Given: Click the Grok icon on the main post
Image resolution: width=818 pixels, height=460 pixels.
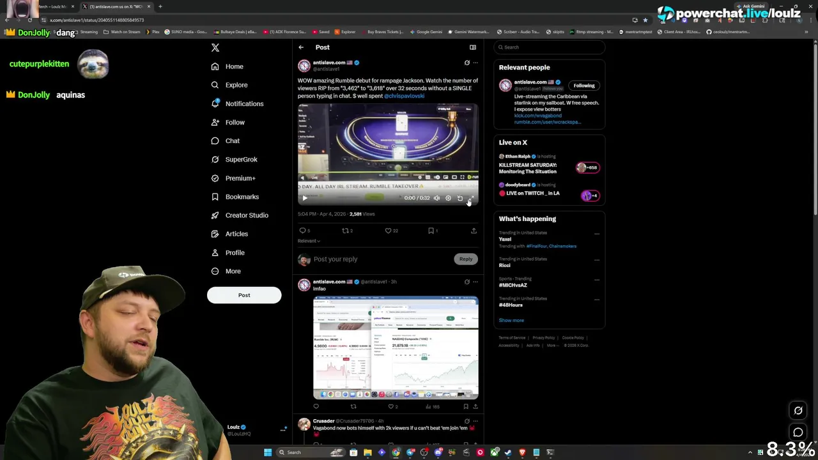Looking at the screenshot, I should (467, 63).
